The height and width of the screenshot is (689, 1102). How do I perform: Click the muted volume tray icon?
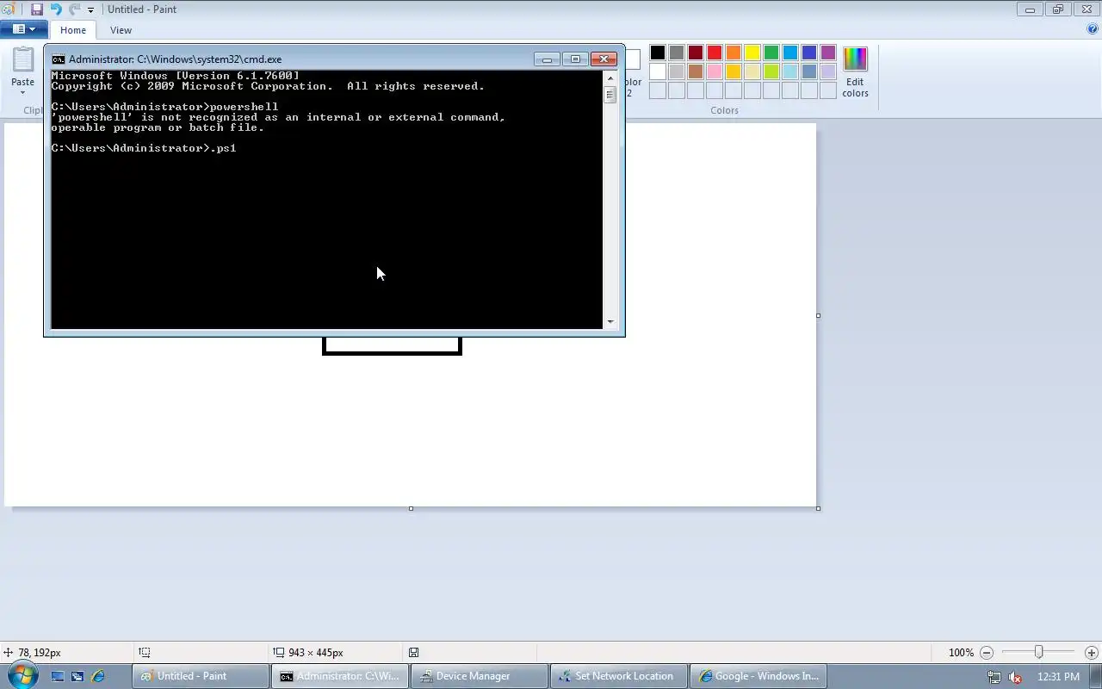(1015, 677)
